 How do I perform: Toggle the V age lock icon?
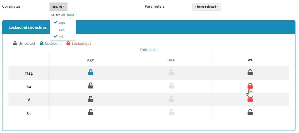[x=91, y=99]
